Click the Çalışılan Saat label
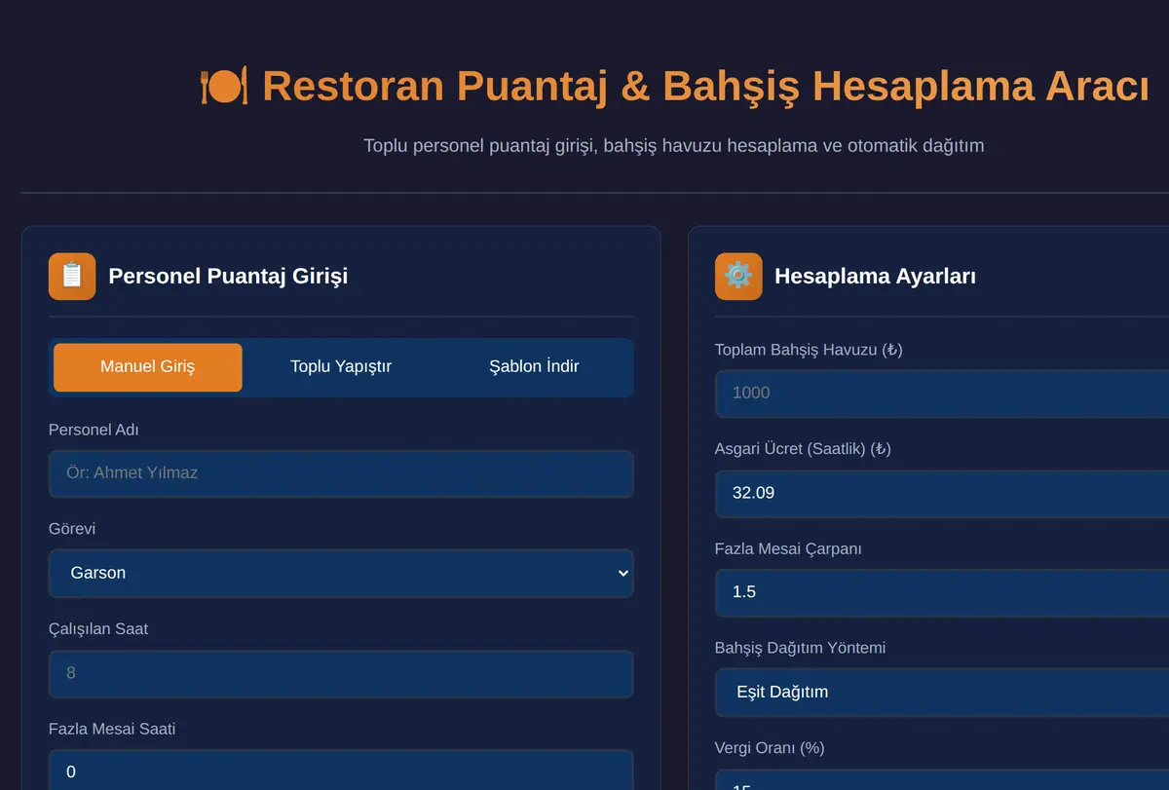Viewport: 1169px width, 790px height. [98, 629]
